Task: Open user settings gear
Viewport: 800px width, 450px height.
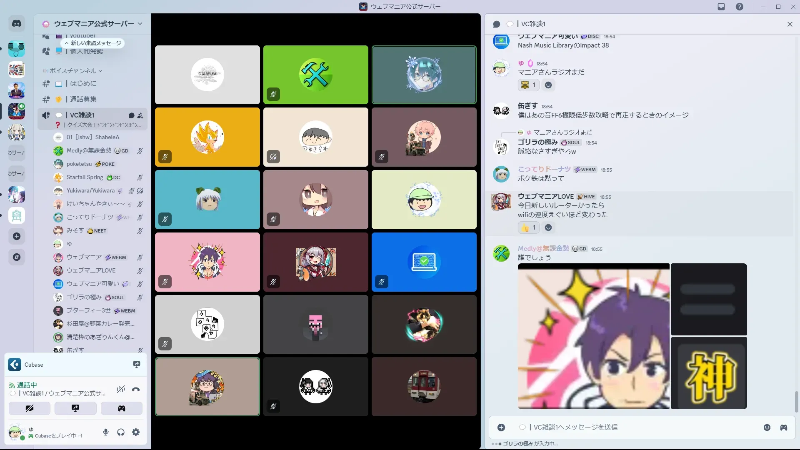Action: coord(136,432)
